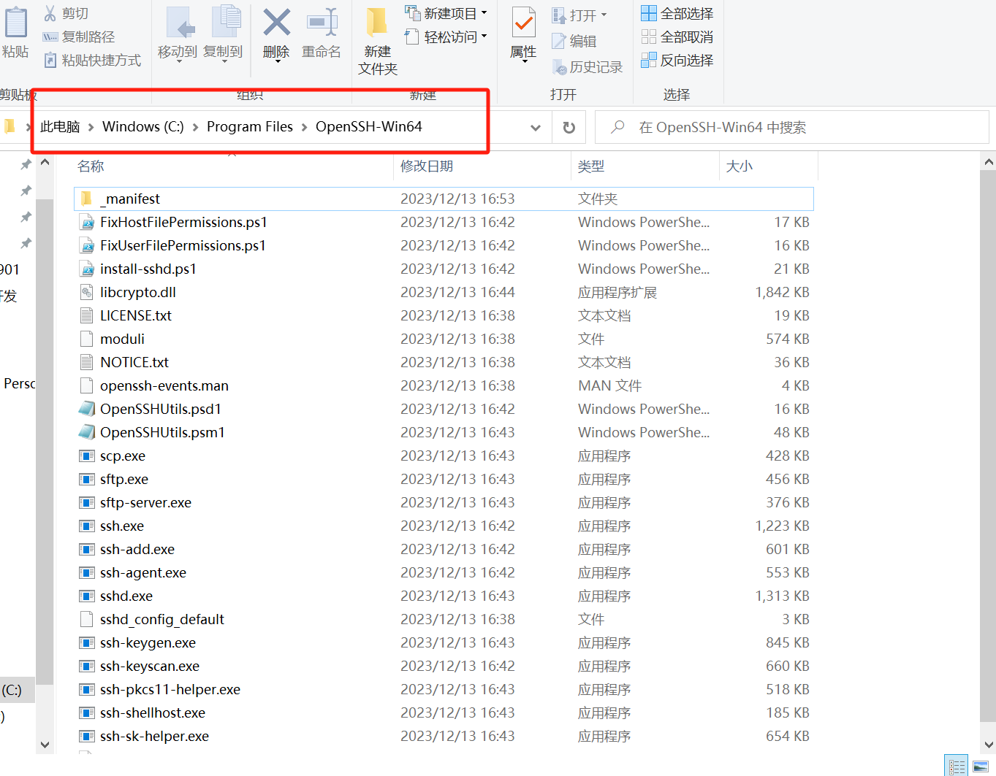Select the sshd.exe application icon
Image resolution: width=996 pixels, height=776 pixels.
pyautogui.click(x=87, y=596)
